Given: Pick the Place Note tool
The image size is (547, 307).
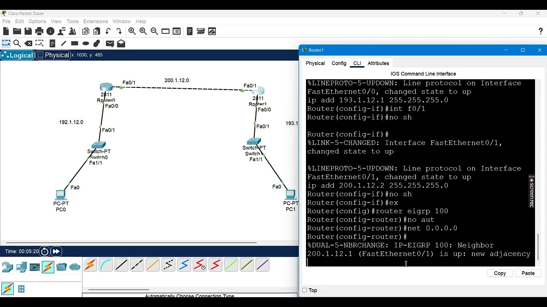Looking at the screenshot, I should 52,43.
